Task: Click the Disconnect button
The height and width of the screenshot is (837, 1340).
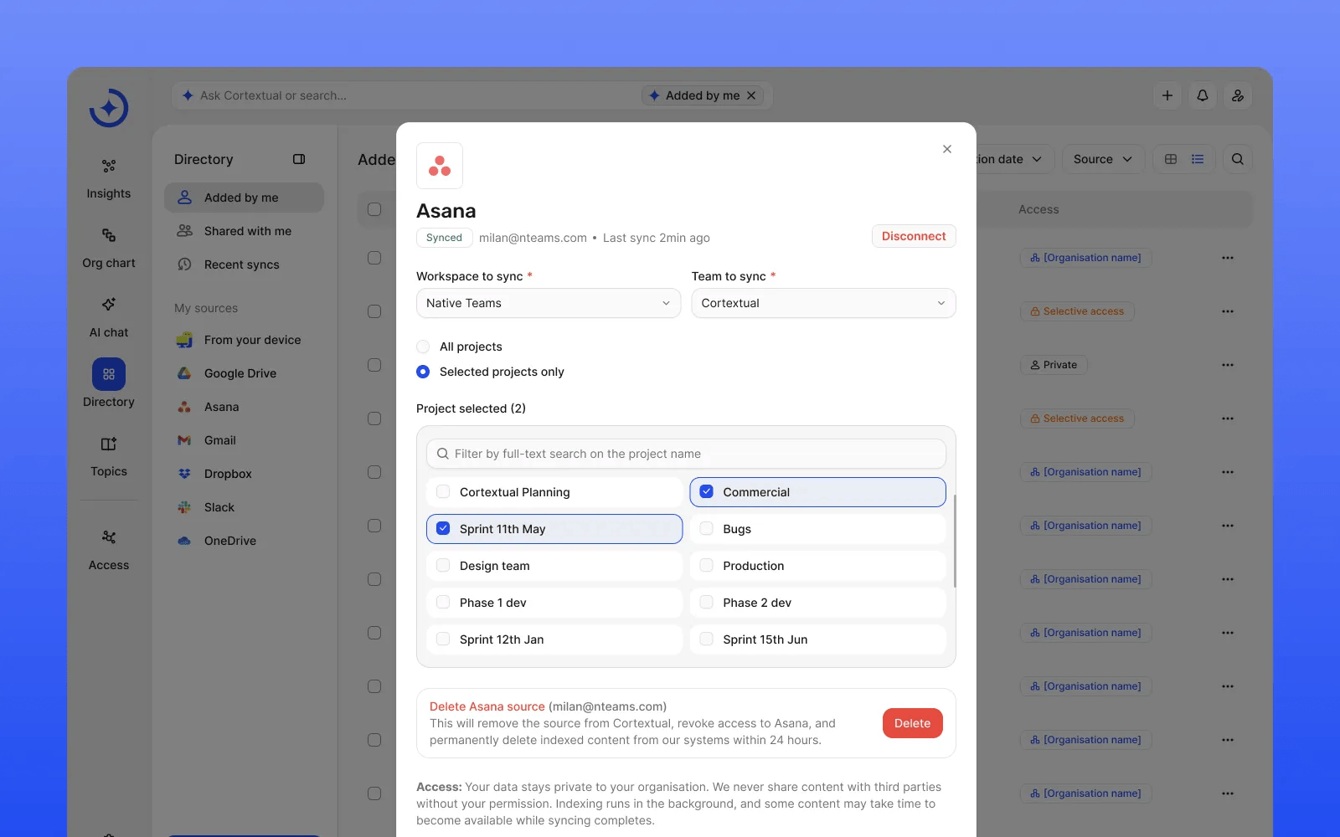Action: tap(914, 236)
